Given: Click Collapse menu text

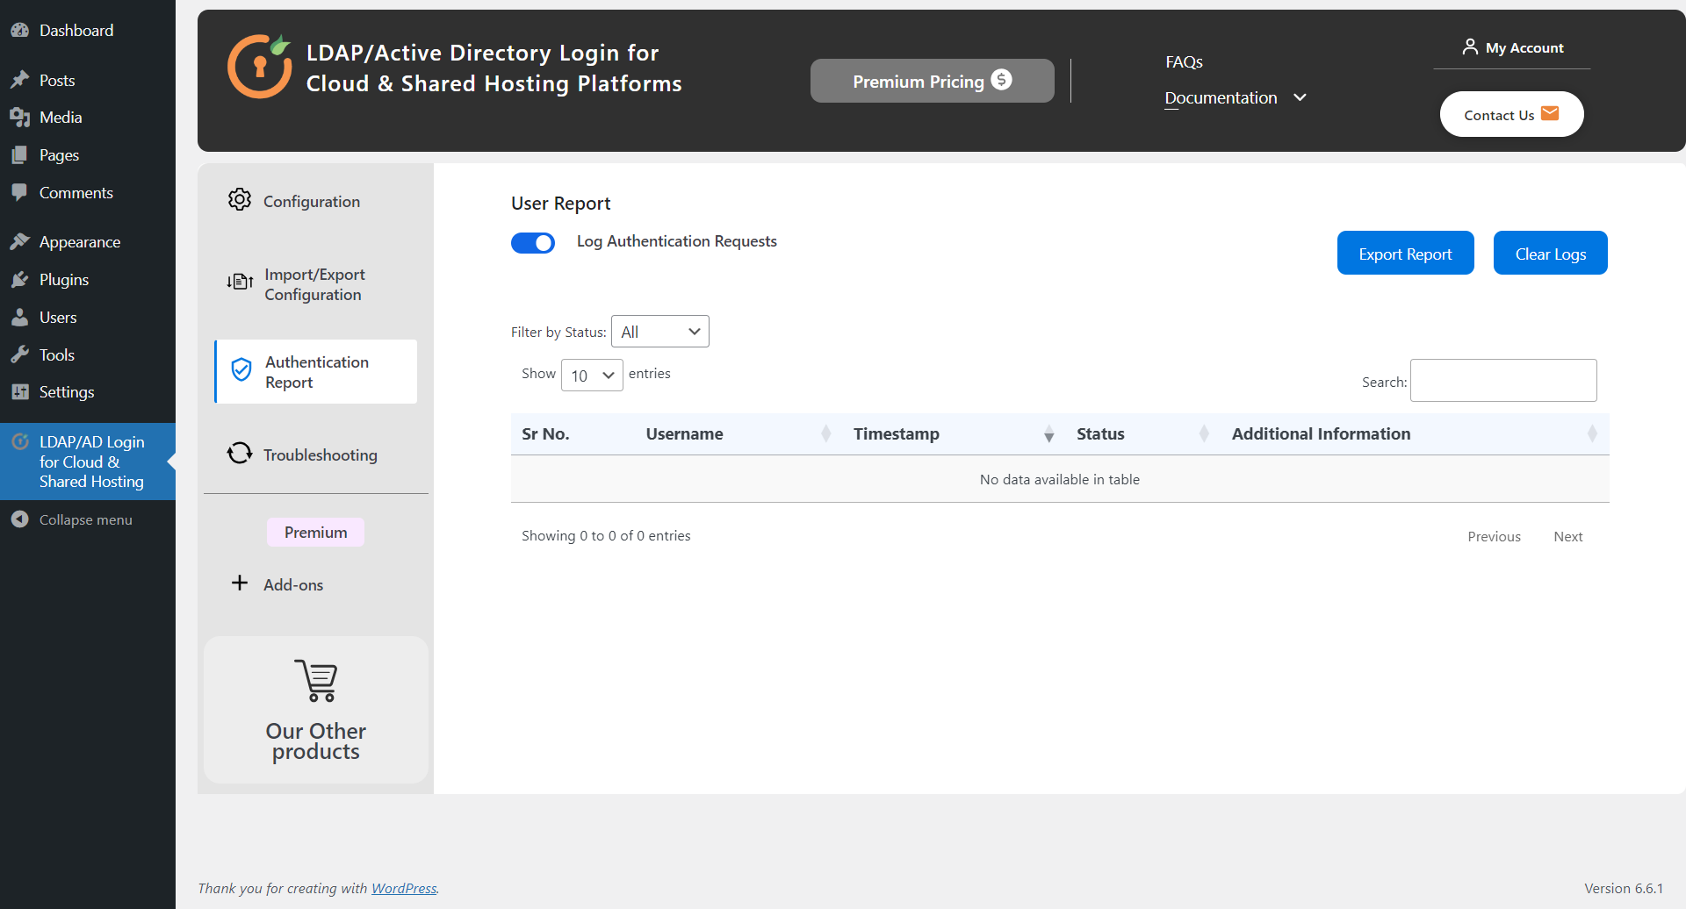Looking at the screenshot, I should [x=86, y=519].
